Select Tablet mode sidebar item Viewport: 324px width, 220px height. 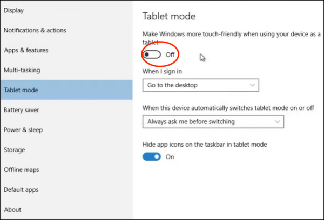[21, 90]
